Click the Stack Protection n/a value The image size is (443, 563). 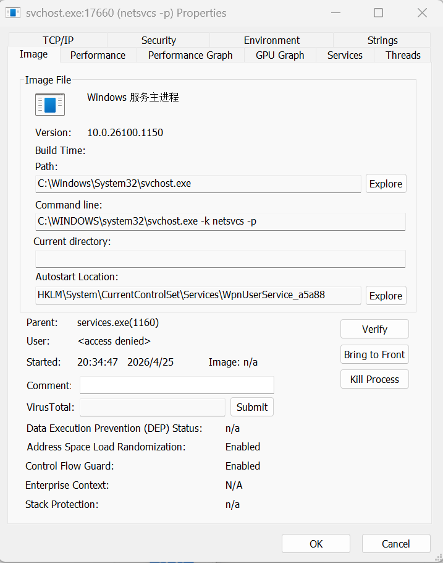pyautogui.click(x=232, y=504)
